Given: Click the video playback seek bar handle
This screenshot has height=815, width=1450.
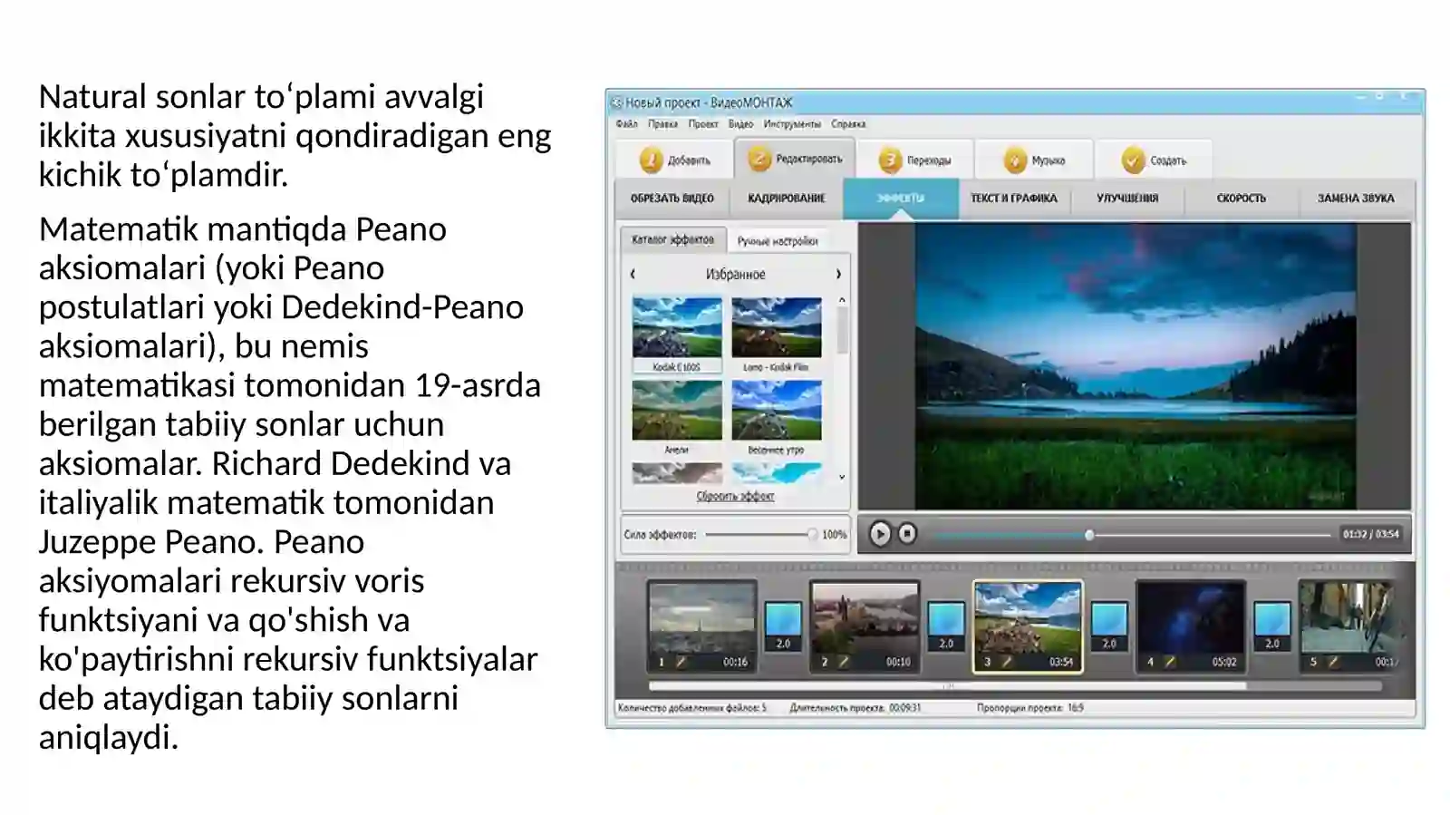Looking at the screenshot, I should point(1089,535).
